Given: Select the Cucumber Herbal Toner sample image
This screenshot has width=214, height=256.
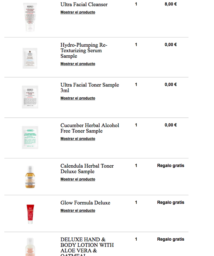Looking at the screenshot, I should pos(30,137).
